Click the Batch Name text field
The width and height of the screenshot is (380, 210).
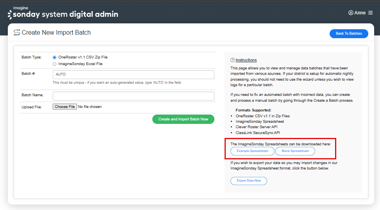pyautogui.click(x=133, y=96)
